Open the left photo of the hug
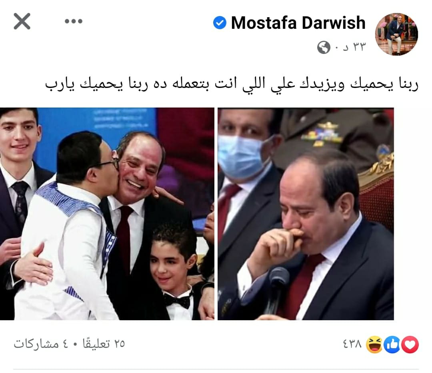Image resolution: width=432 pixels, height=373 pixels. coord(107,214)
